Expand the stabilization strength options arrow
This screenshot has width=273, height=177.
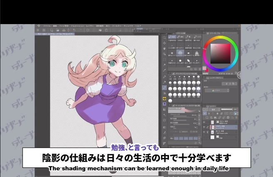click(199, 139)
